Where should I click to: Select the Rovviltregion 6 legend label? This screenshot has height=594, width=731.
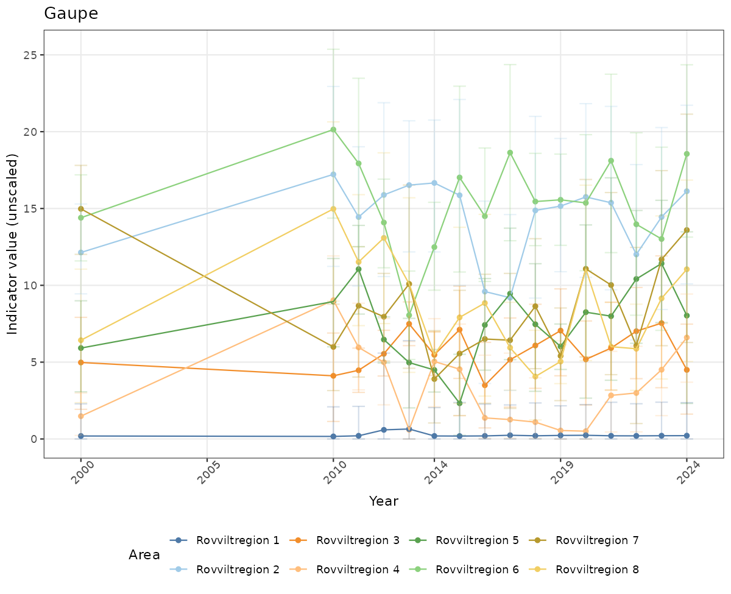477,570
